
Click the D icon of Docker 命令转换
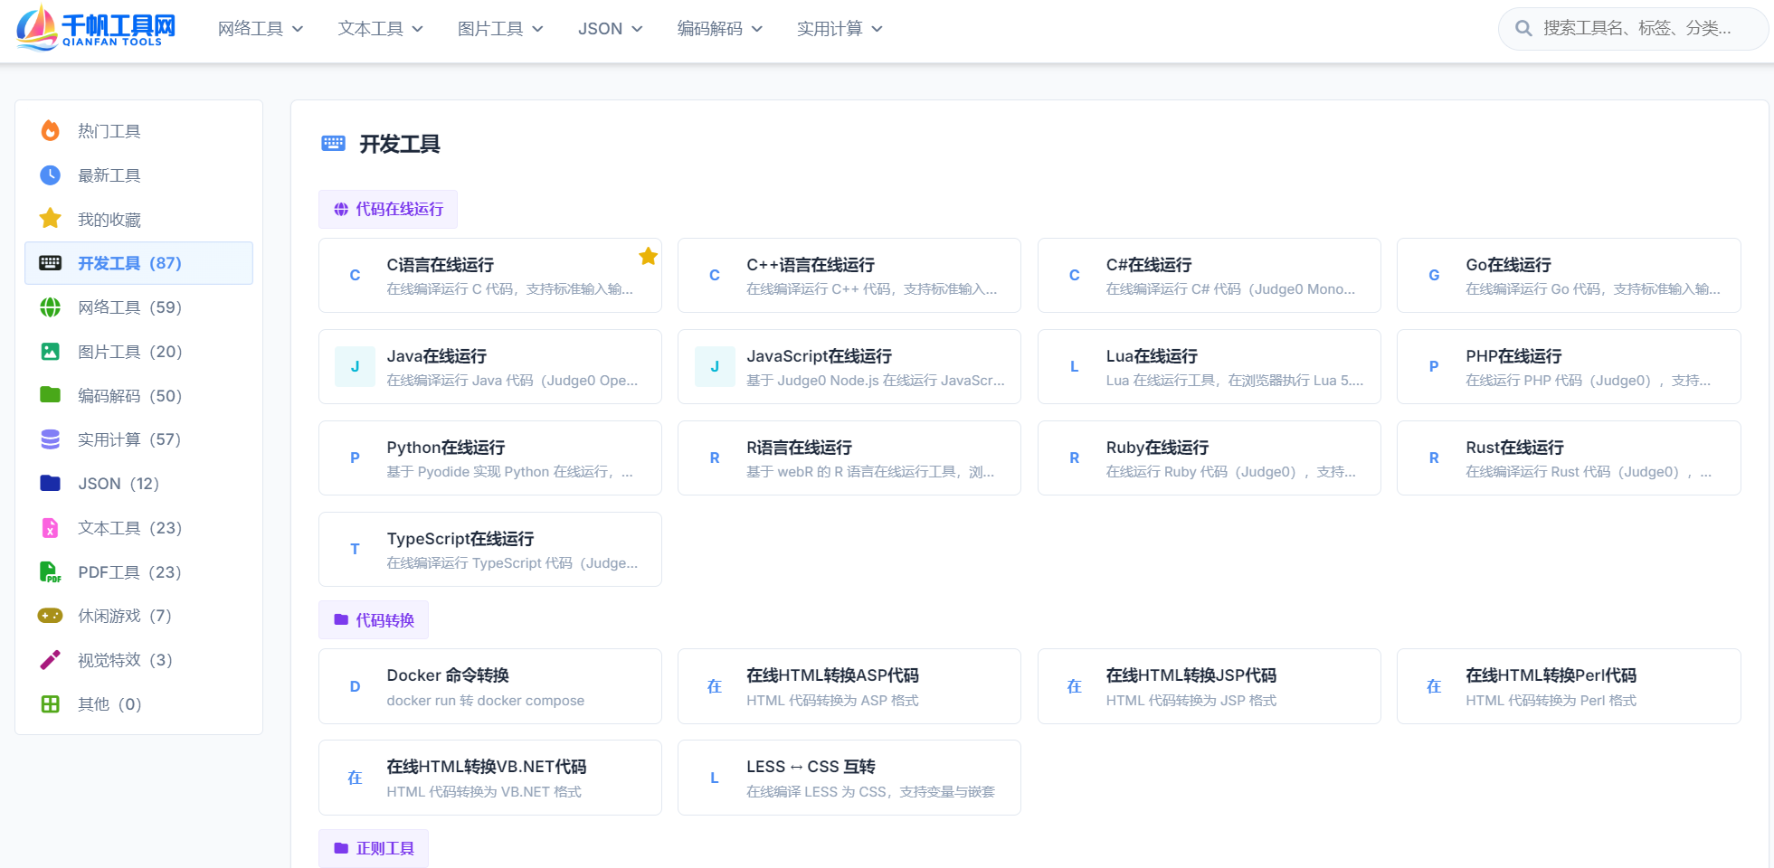click(355, 686)
